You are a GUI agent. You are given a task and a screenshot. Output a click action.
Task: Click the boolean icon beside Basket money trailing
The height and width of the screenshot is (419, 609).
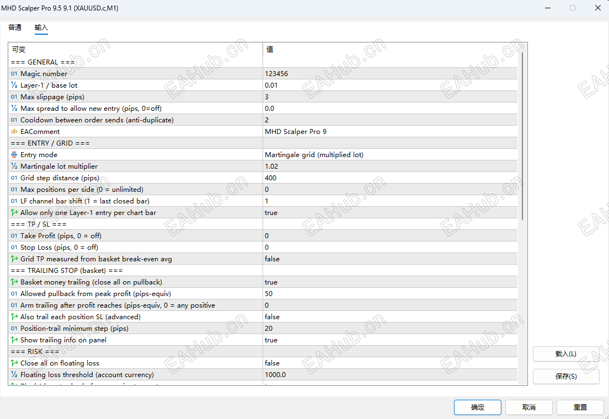pyautogui.click(x=14, y=282)
